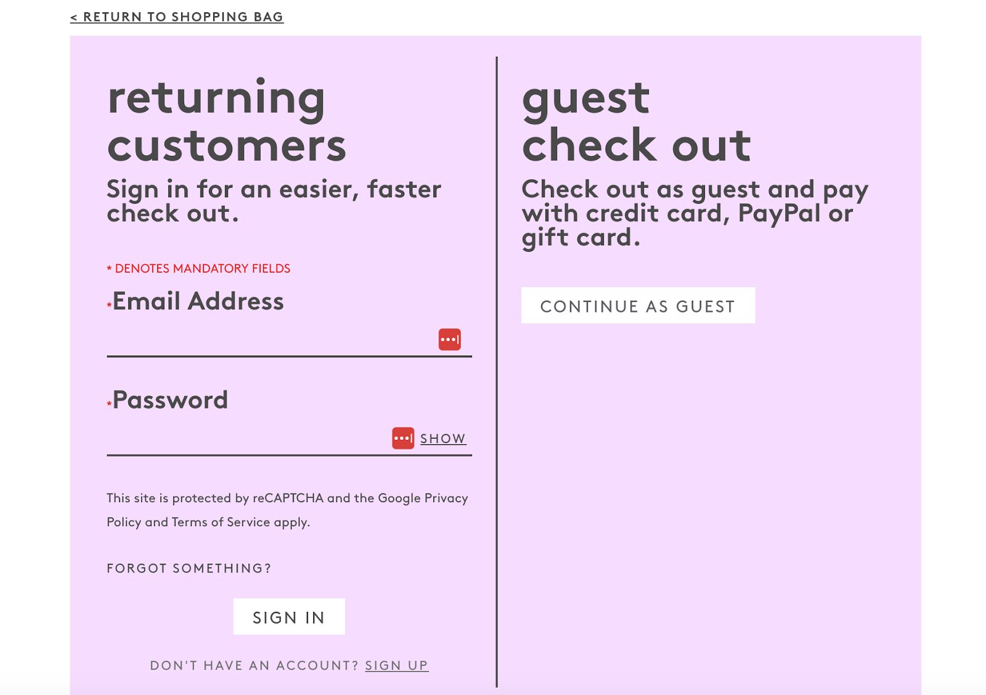
Task: Click the LastPass badge above the email underline
Action: [450, 339]
